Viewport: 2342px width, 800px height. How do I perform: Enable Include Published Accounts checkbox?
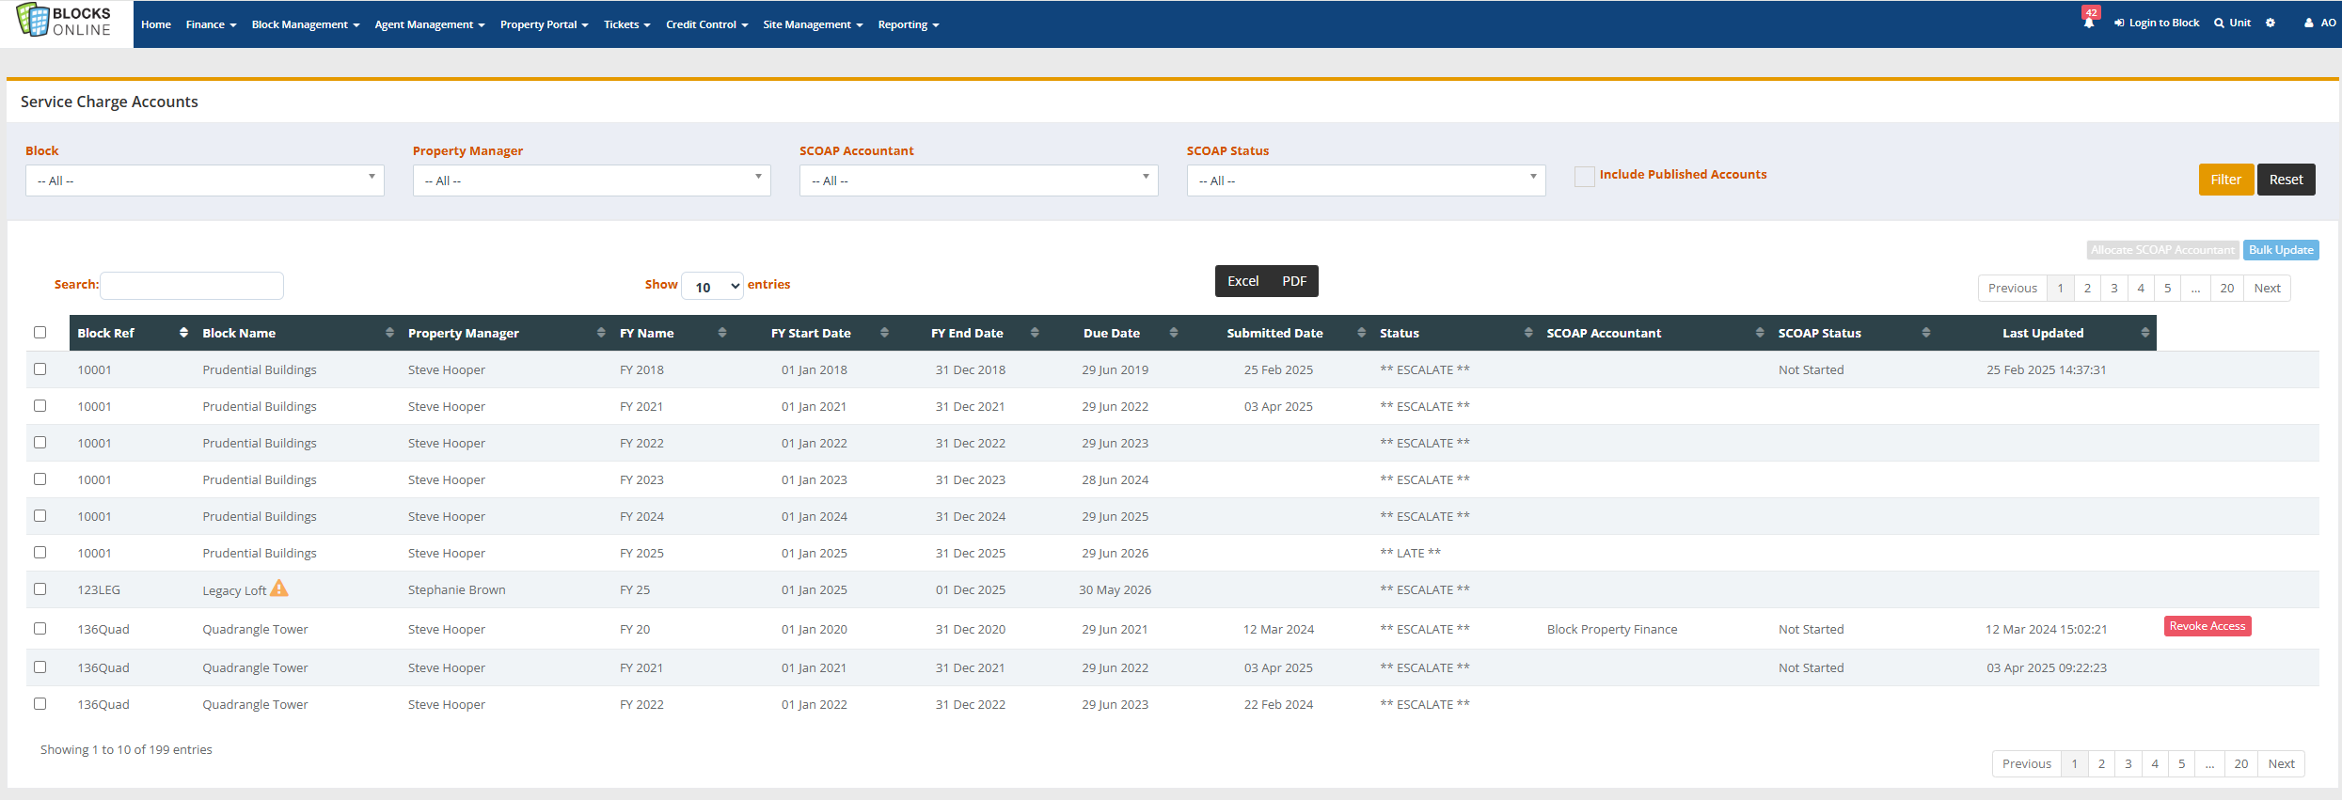coord(1585,176)
